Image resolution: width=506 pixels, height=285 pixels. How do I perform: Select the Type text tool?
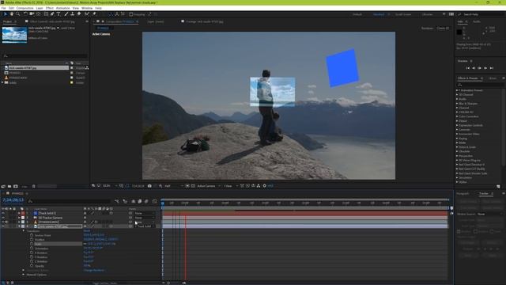[x=59, y=14]
